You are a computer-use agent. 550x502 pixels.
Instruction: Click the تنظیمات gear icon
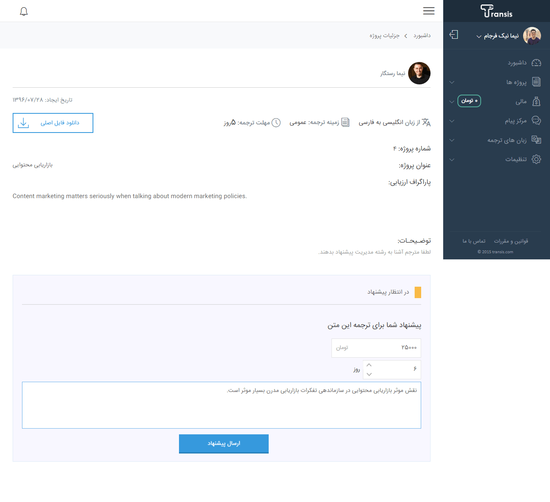coord(537,159)
